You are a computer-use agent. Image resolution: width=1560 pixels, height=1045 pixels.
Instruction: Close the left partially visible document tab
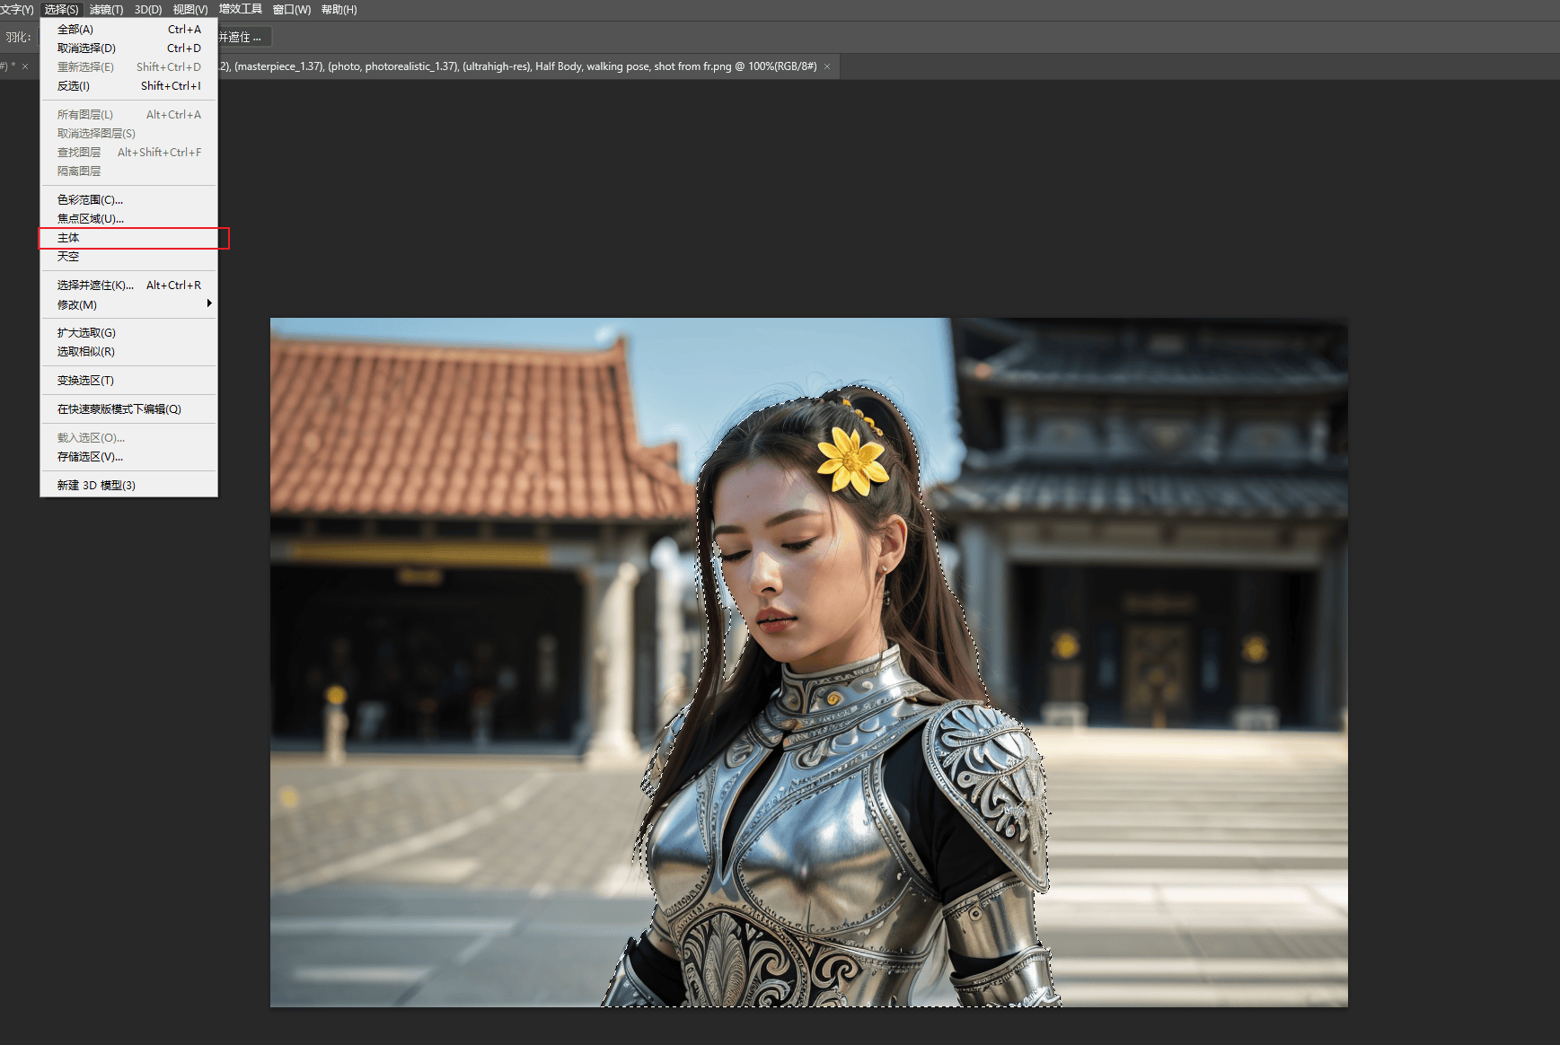(25, 66)
